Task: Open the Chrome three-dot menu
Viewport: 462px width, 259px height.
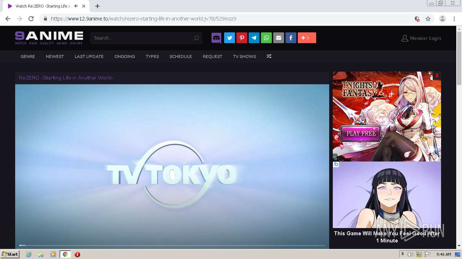Action: tap(454, 19)
